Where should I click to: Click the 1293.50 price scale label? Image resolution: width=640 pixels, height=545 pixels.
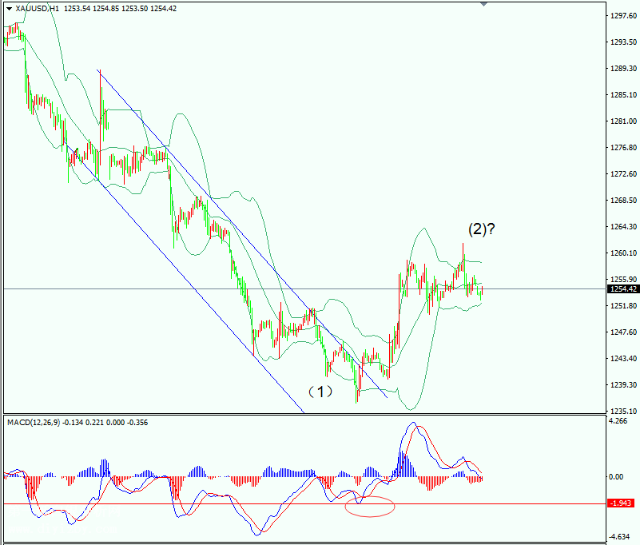pyautogui.click(x=623, y=42)
